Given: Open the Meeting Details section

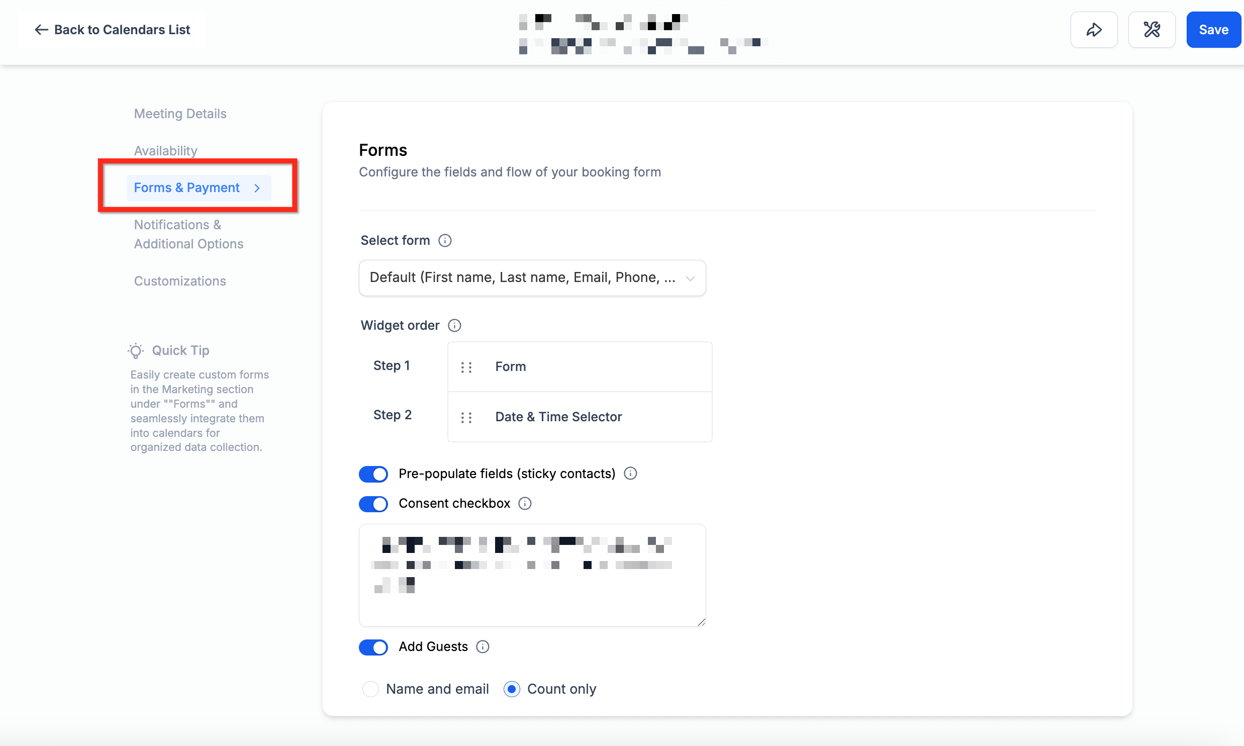Looking at the screenshot, I should [180, 114].
